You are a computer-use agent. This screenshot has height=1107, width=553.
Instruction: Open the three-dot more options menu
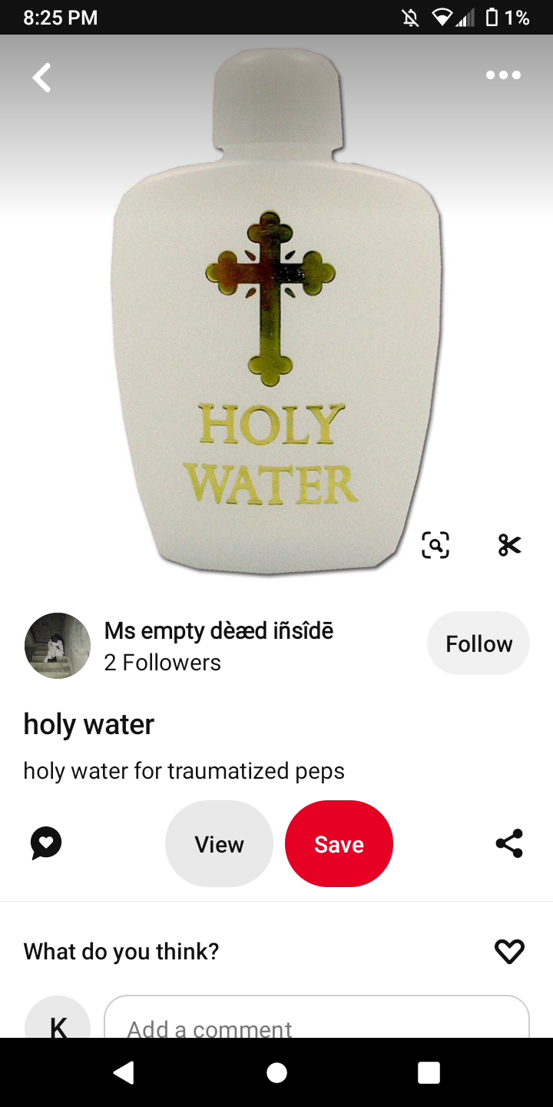click(503, 75)
